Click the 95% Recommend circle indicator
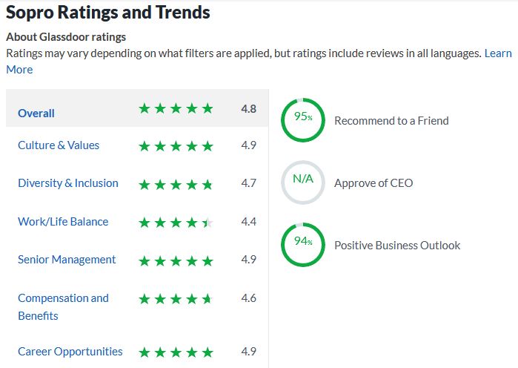The image size is (518, 368). (302, 119)
